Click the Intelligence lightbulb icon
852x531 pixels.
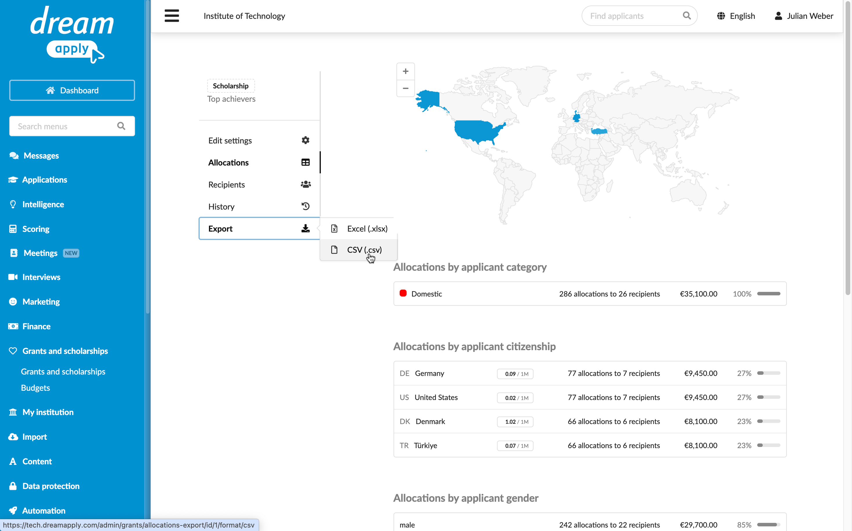click(x=13, y=204)
